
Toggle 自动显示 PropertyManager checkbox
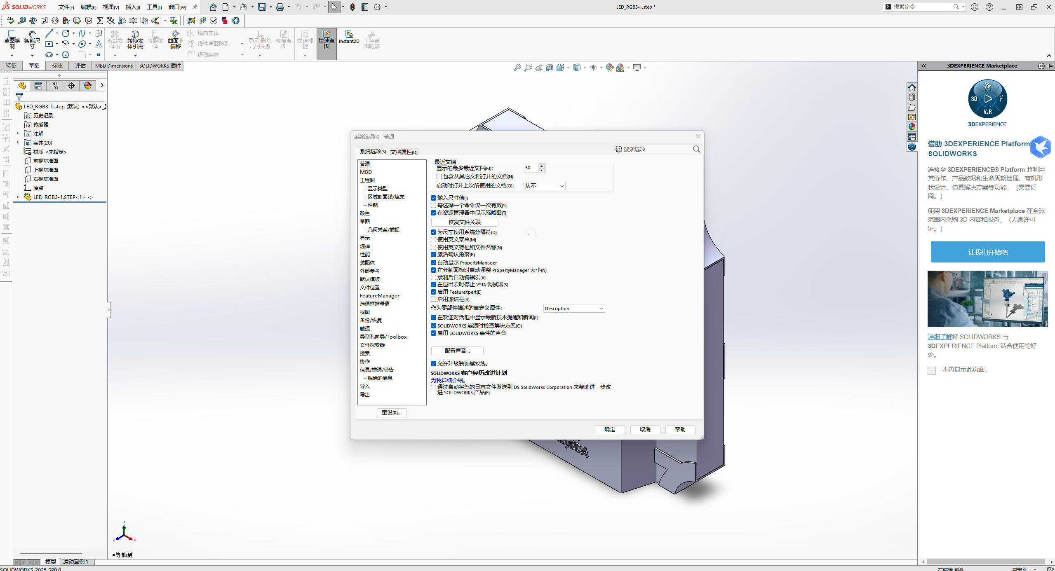point(434,262)
